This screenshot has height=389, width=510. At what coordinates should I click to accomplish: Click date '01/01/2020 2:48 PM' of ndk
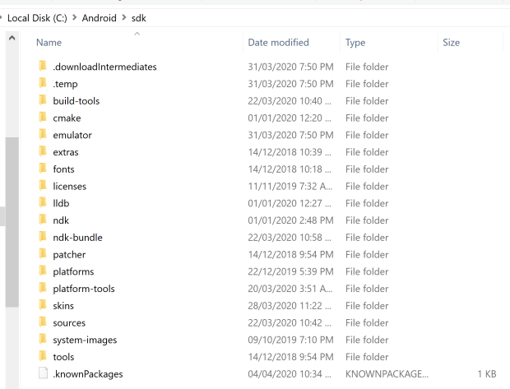coord(290,220)
